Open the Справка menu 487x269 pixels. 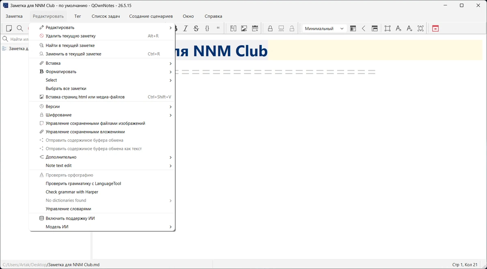pyautogui.click(x=213, y=17)
